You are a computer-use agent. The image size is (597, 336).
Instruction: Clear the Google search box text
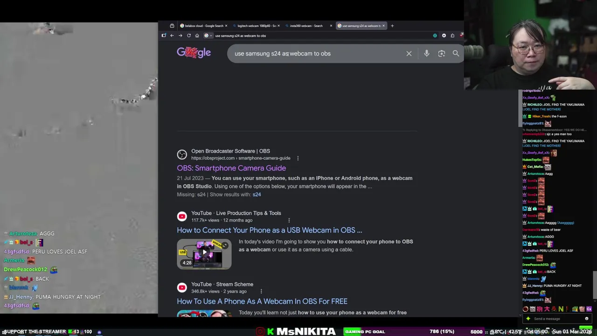tap(409, 54)
